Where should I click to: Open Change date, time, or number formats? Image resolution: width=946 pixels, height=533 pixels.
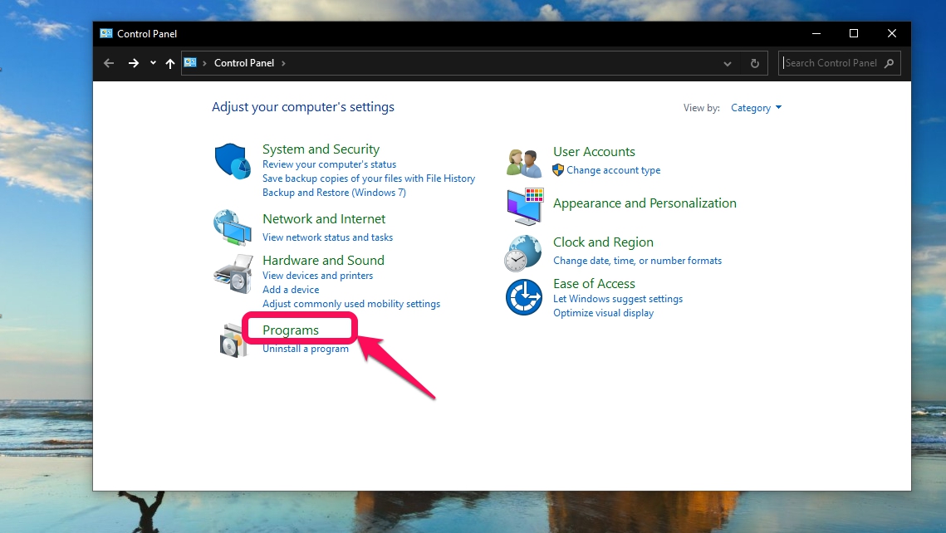(x=638, y=261)
